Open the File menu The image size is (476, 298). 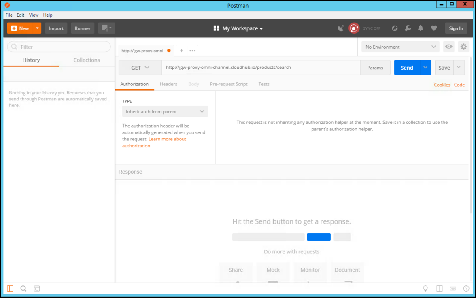coord(9,15)
